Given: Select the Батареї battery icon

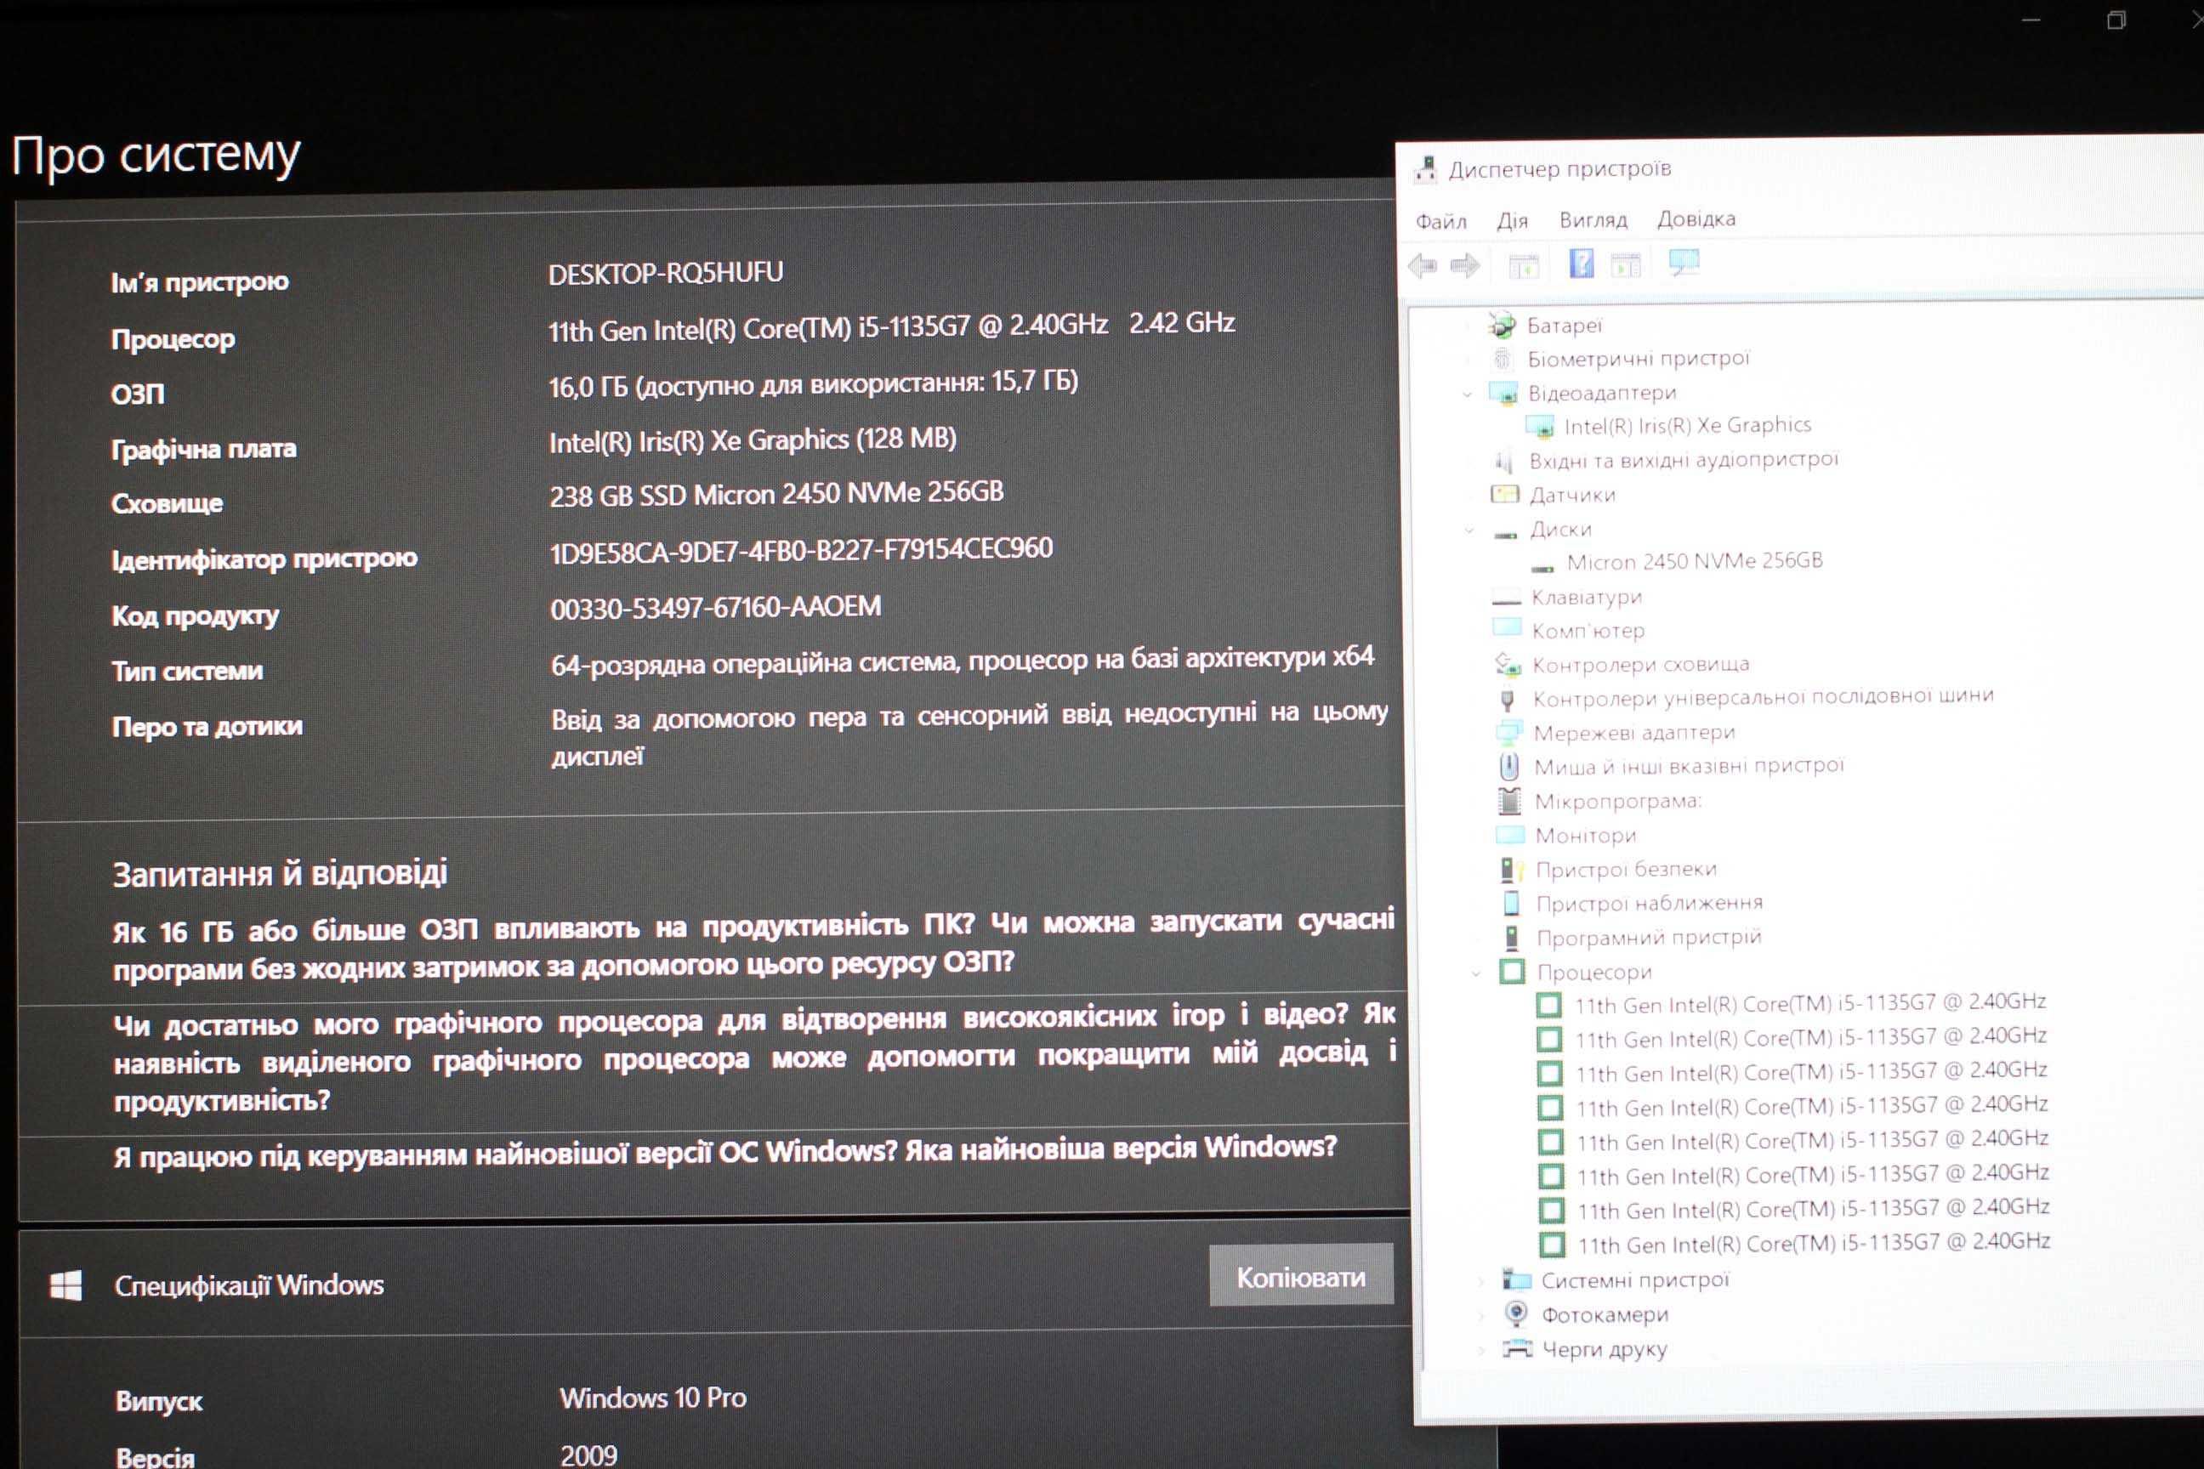Looking at the screenshot, I should 1502,326.
